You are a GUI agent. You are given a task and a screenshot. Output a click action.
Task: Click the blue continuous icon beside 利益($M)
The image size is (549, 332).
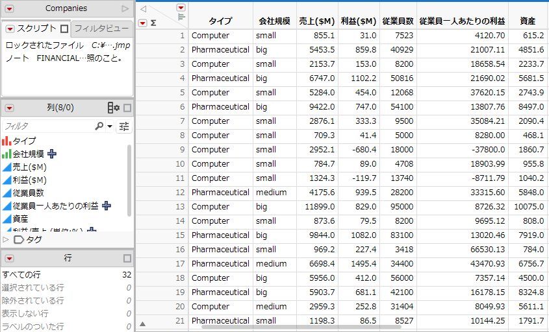pyautogui.click(x=6, y=180)
